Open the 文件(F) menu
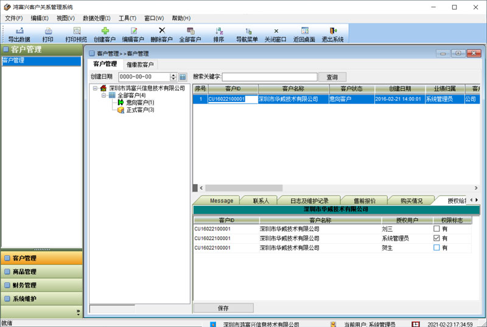Viewport: 487px width, 327px height. [14, 18]
